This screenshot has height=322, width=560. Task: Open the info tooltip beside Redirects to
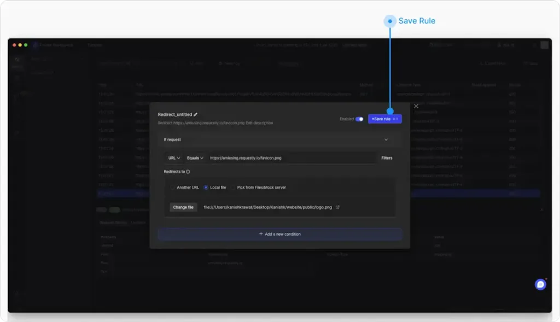click(x=188, y=172)
